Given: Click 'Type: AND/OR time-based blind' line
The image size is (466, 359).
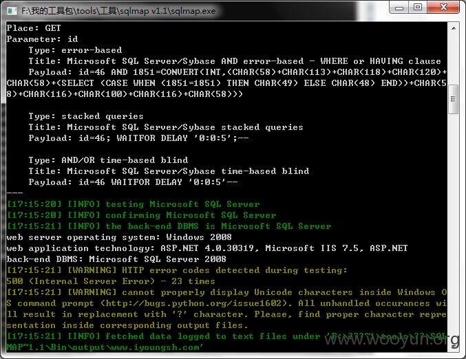Looking at the screenshot, I should coord(108,160).
